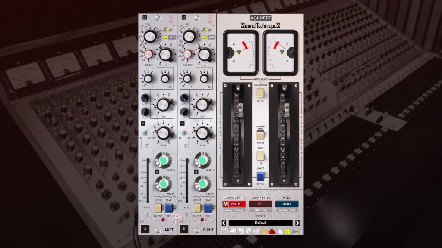Click the LEFT channel MIC GAIN knob
442x248 pixels.
click(x=148, y=54)
